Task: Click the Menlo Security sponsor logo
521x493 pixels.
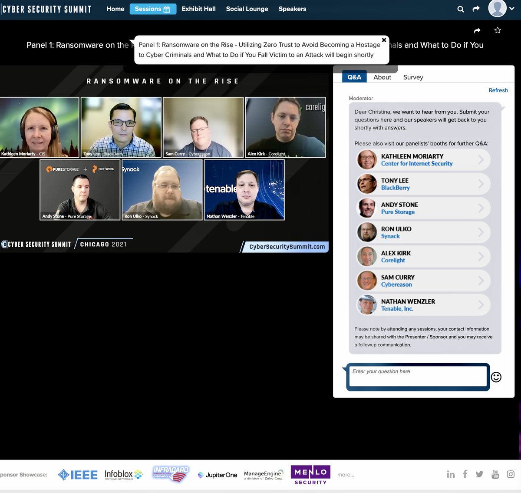Action: point(310,475)
